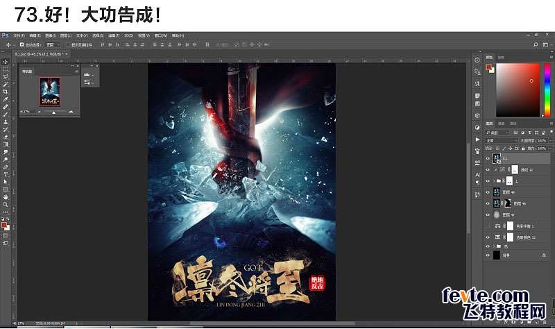
Task: Click the navigator zoom slider handle
Action: point(54,112)
